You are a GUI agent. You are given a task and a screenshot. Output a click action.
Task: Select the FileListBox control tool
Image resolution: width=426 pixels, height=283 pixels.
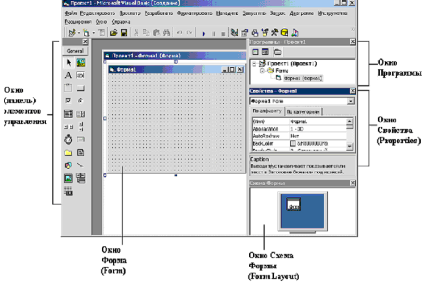coord(81,152)
